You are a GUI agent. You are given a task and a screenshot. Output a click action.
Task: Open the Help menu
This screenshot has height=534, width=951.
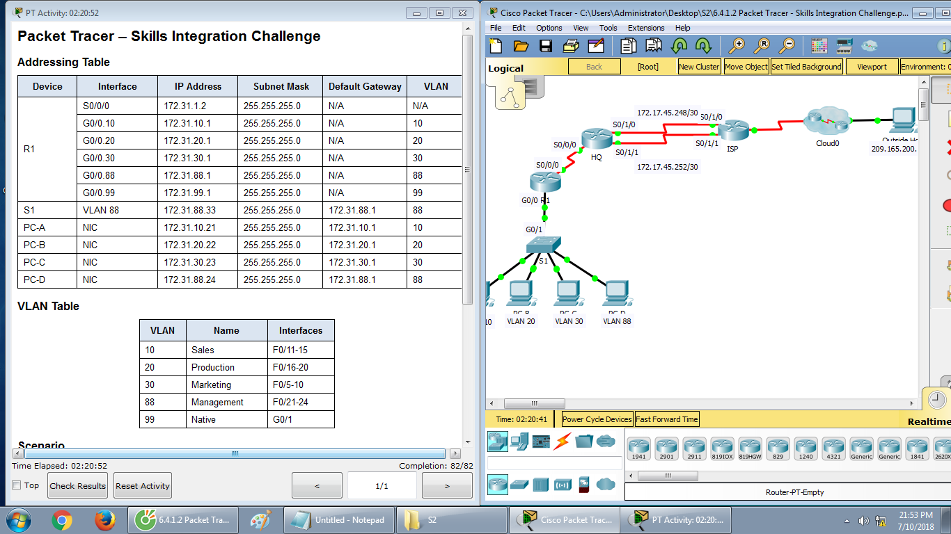pyautogui.click(x=683, y=28)
